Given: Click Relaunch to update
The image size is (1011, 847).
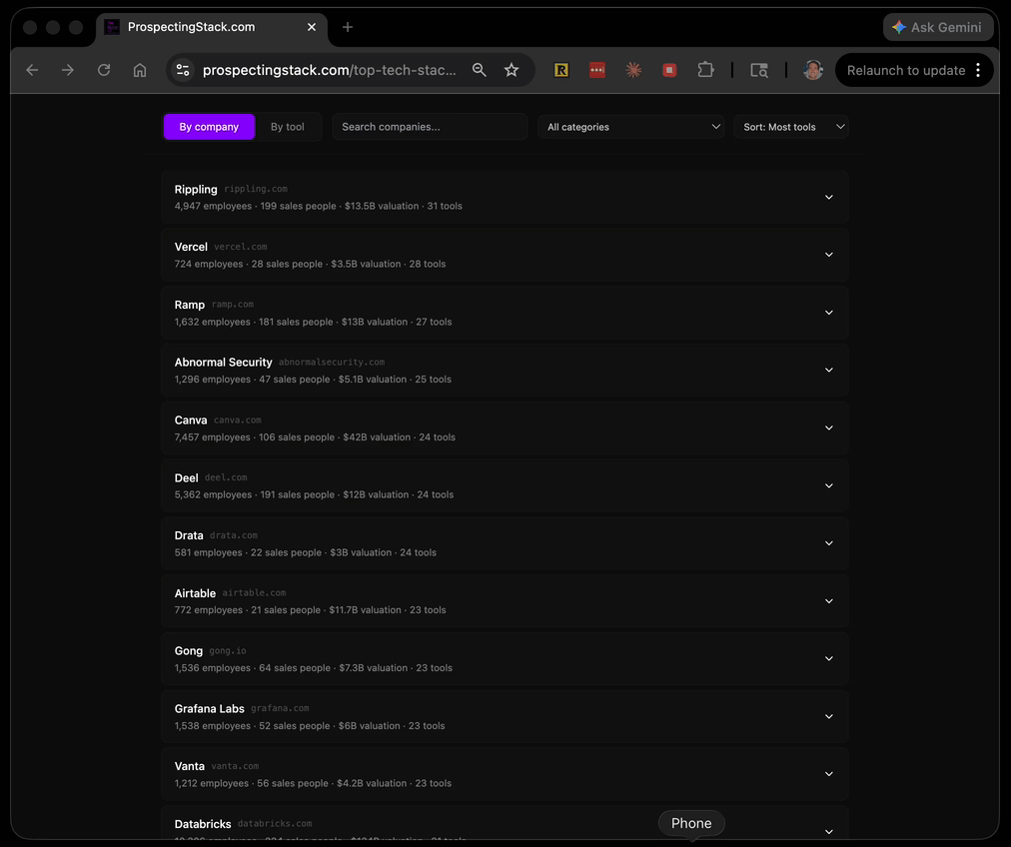Looking at the screenshot, I should 906,70.
